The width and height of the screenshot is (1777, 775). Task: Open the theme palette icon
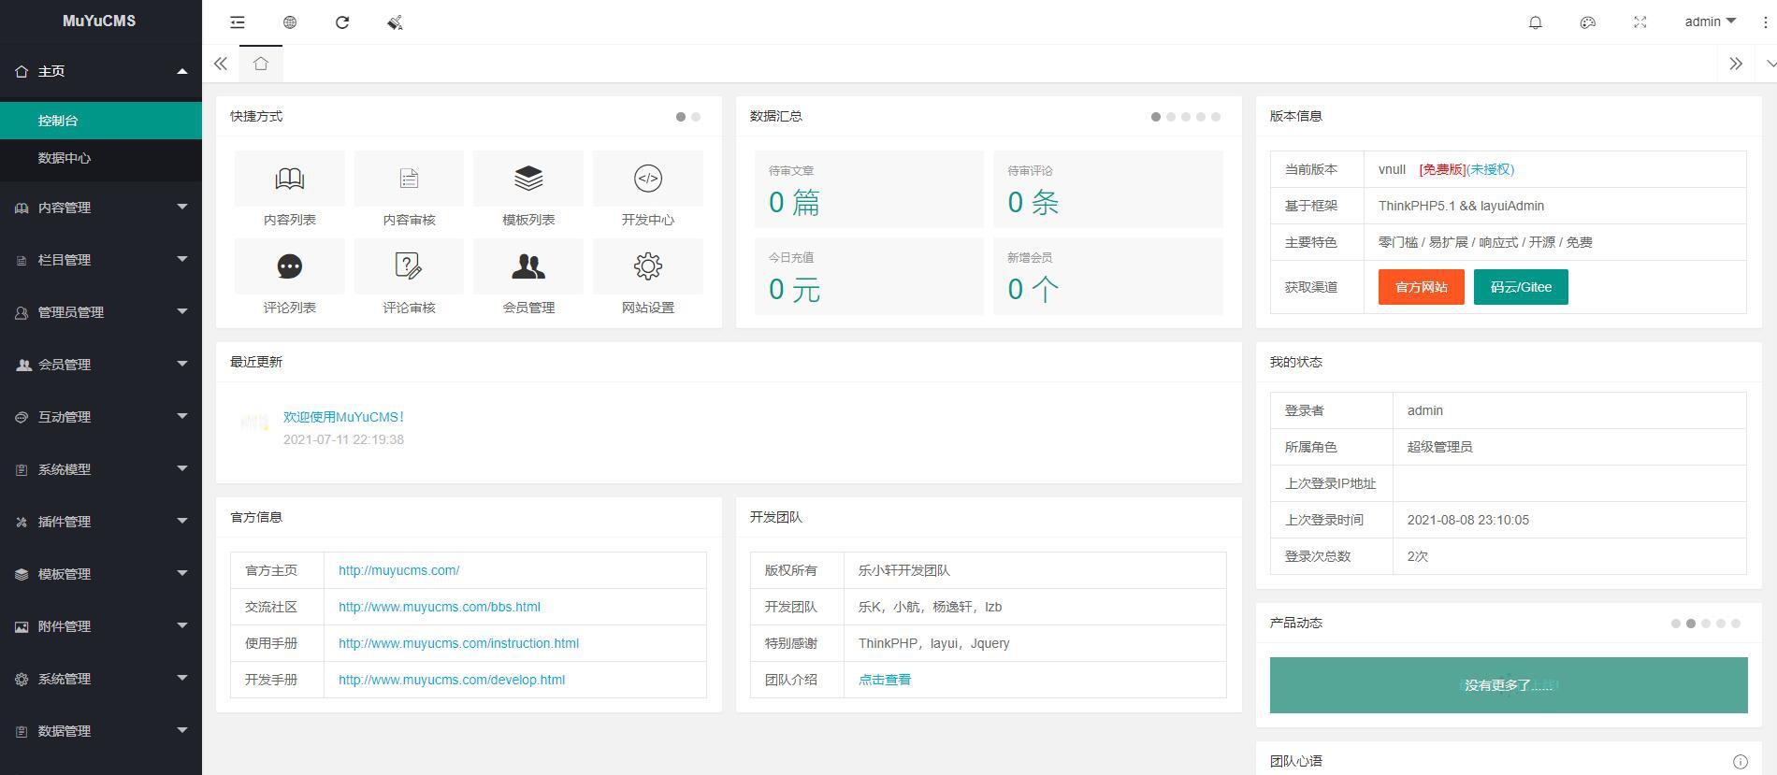1587,22
